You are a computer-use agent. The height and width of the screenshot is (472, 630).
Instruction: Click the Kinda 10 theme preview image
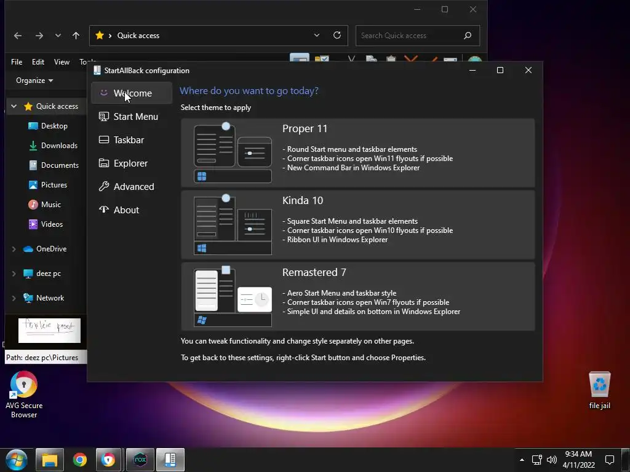coord(233,225)
